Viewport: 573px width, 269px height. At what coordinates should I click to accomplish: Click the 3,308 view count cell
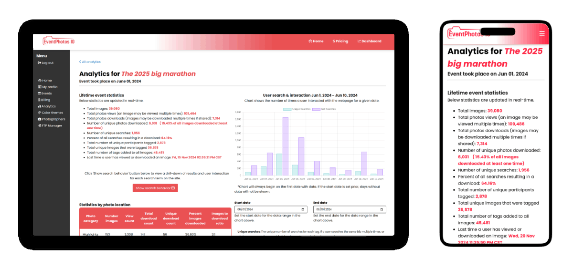(x=129, y=234)
